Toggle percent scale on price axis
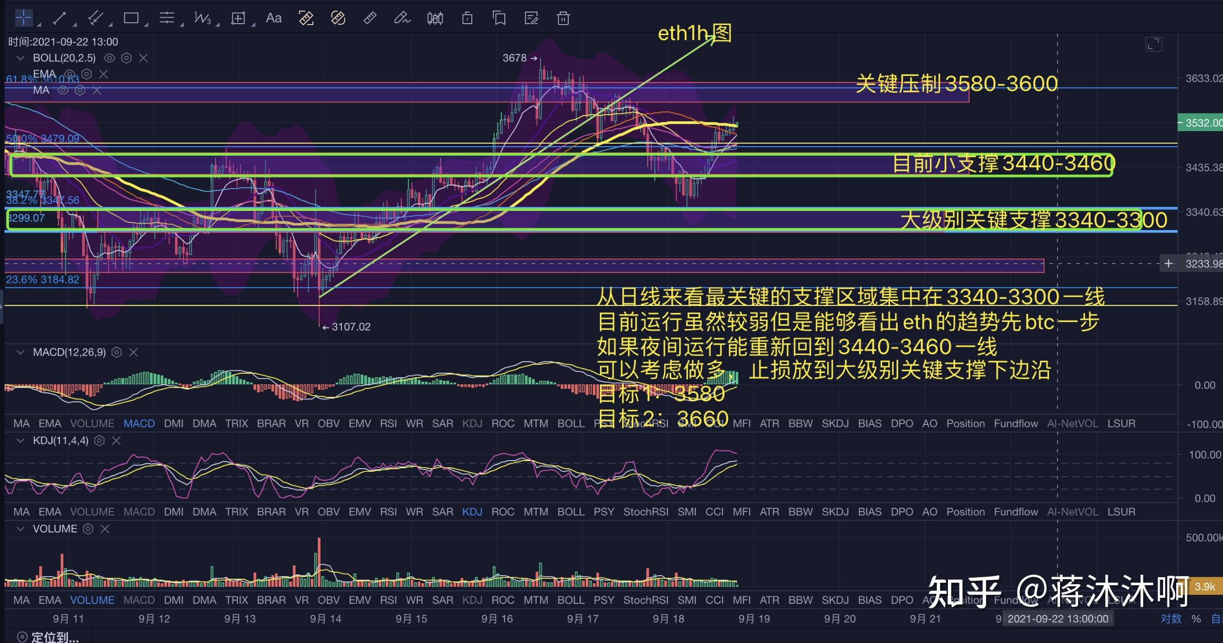The height and width of the screenshot is (643, 1223). (1196, 619)
